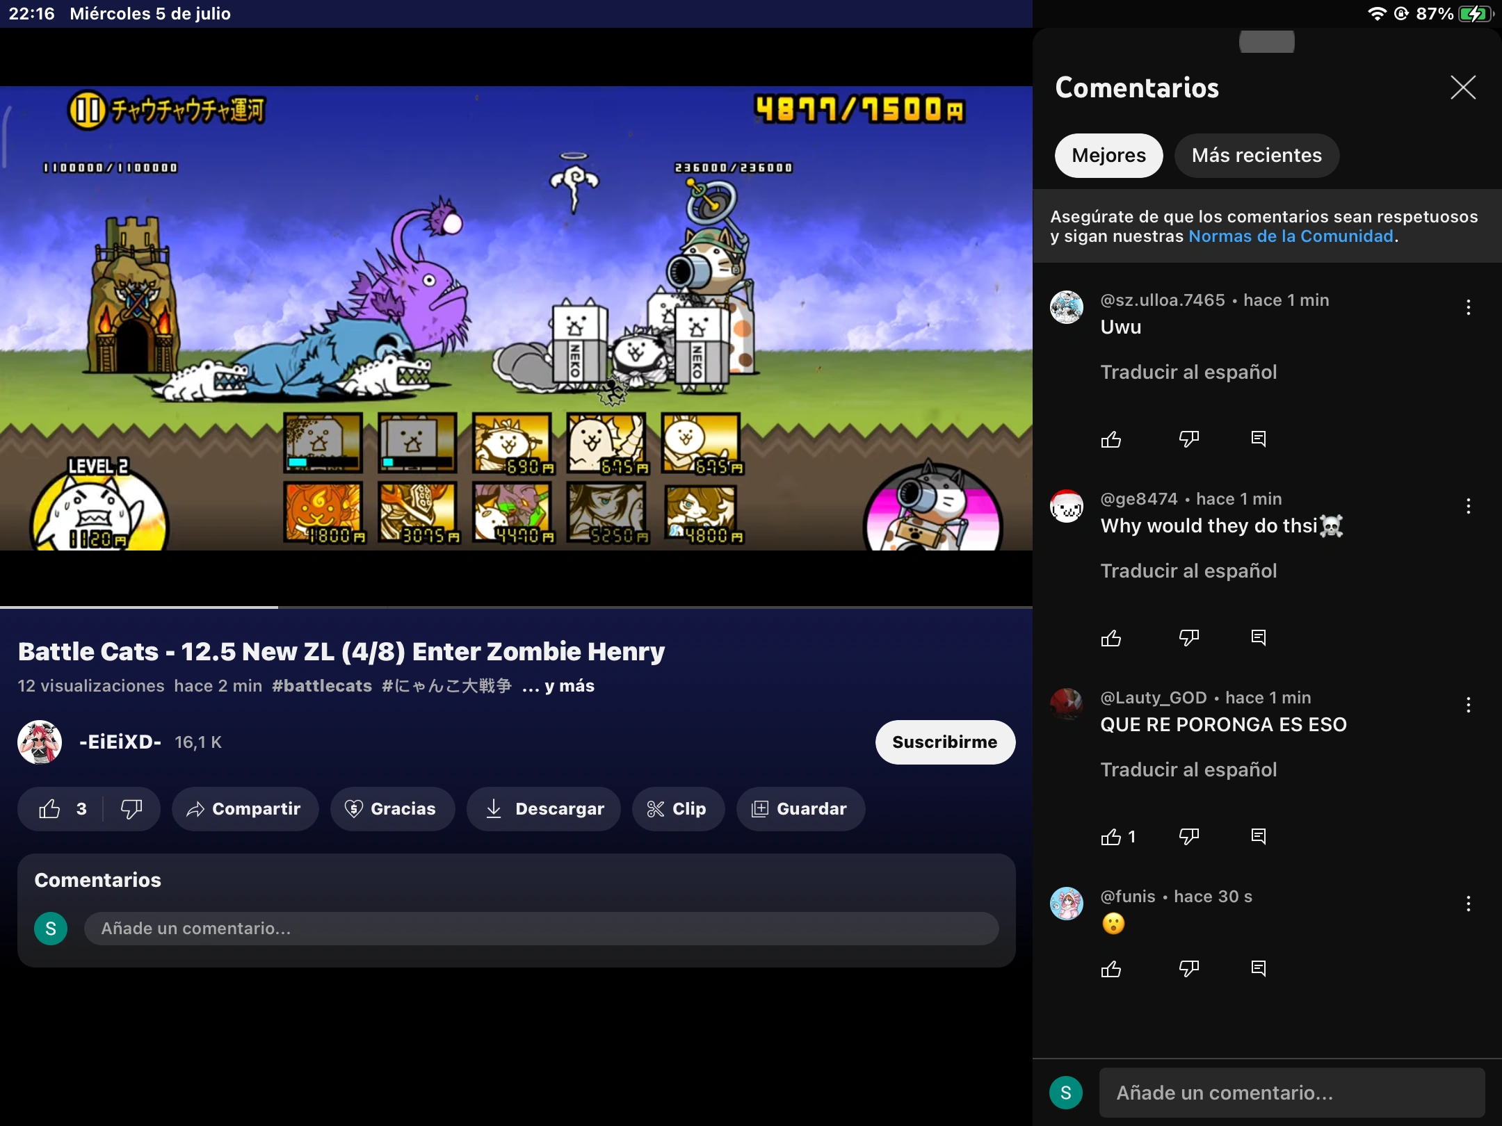
Task: Open -EiEiXD- channel avatar
Action: (40, 742)
